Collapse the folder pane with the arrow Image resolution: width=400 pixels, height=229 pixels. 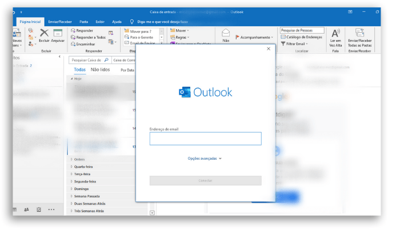click(x=59, y=57)
